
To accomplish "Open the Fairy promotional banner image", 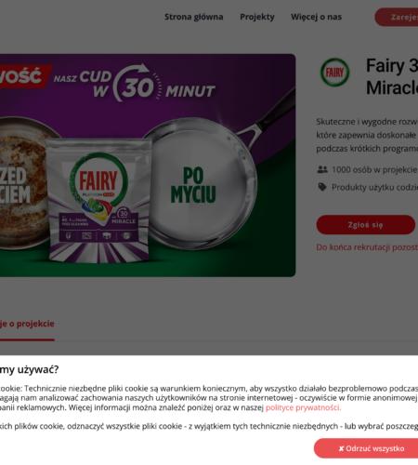I will (x=148, y=166).
